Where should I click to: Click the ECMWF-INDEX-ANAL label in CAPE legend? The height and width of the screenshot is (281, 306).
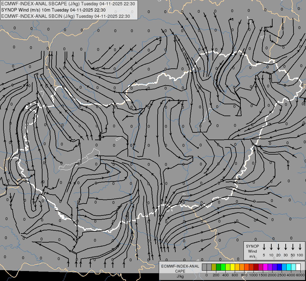point(180,266)
